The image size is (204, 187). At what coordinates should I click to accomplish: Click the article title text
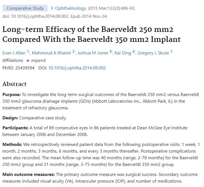[x=92, y=34]
